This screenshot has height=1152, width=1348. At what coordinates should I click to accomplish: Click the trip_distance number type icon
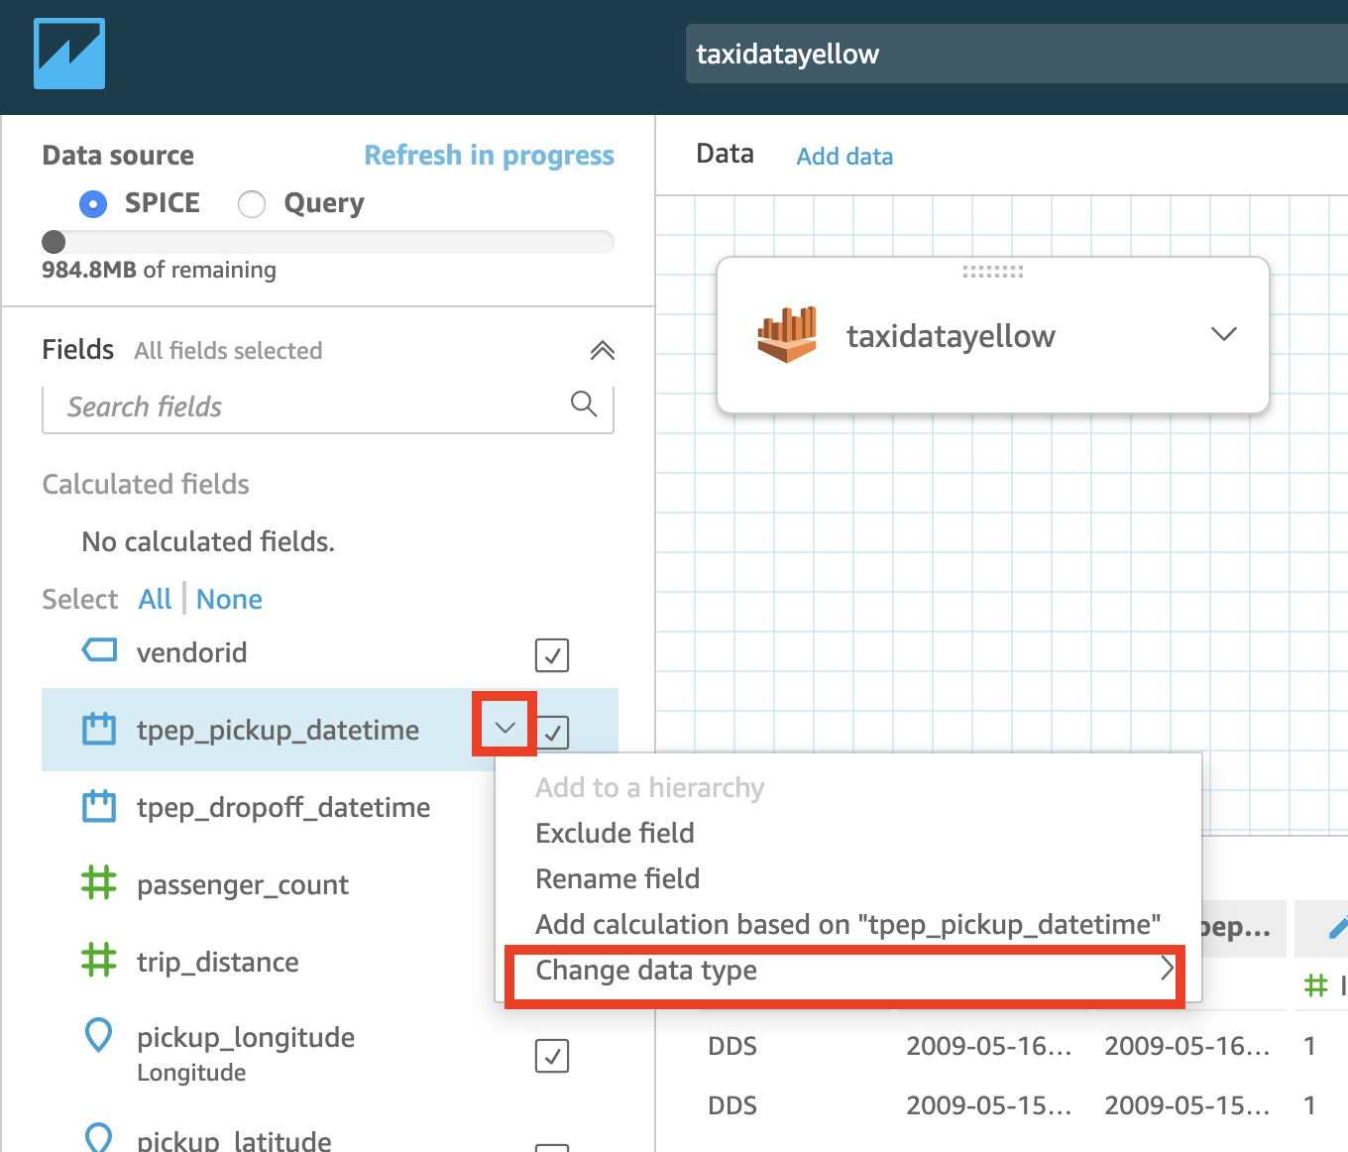pyautogui.click(x=99, y=960)
